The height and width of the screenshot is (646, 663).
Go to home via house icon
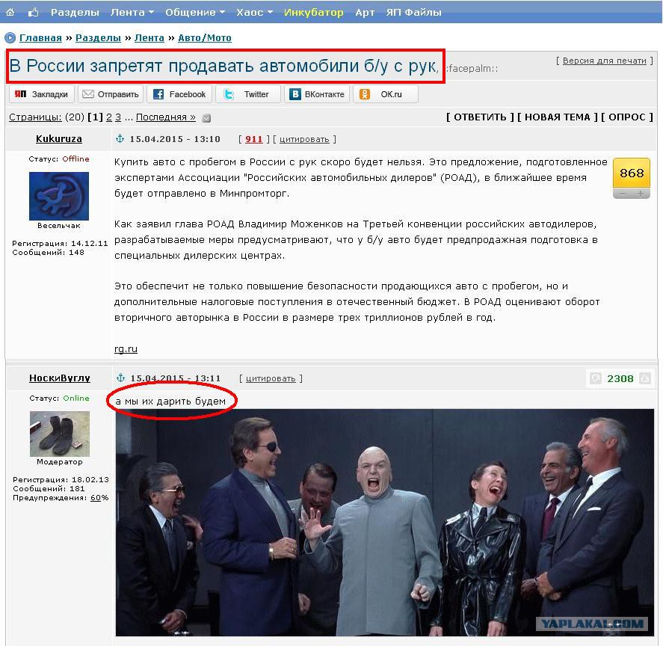coord(10,12)
